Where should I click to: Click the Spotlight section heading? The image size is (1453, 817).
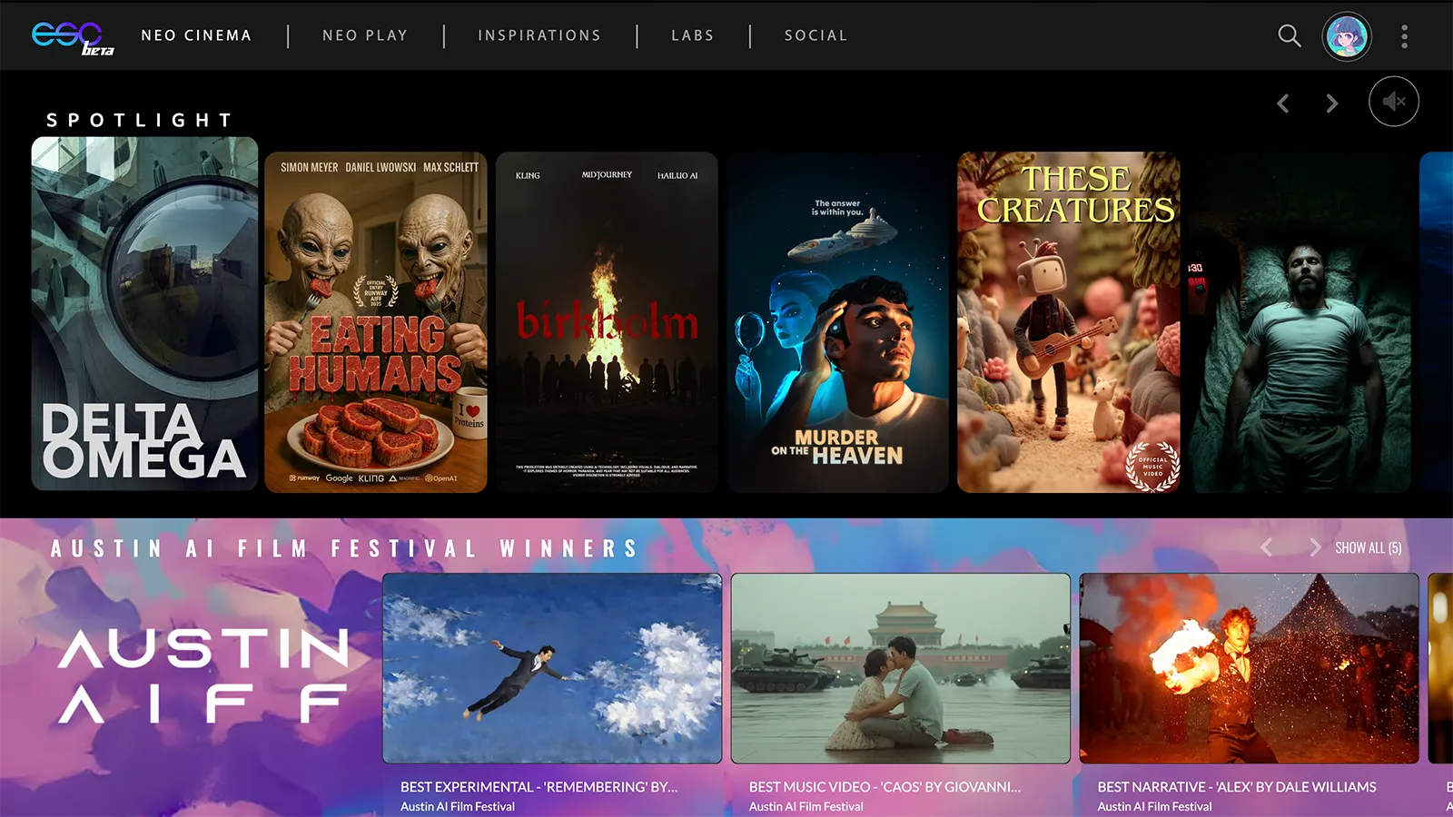click(x=139, y=120)
